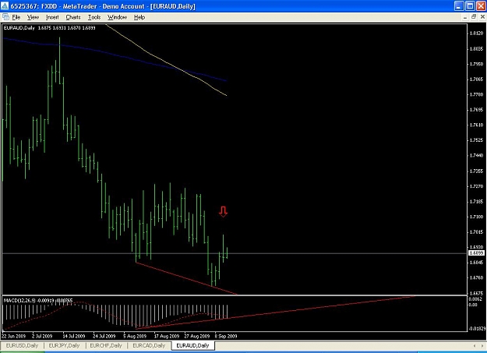Click the 8 Sep 2009 date label
Screen dimensions: 487x353
point(226,336)
